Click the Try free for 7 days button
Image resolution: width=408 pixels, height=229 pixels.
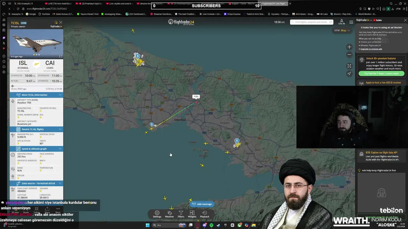(381, 73)
